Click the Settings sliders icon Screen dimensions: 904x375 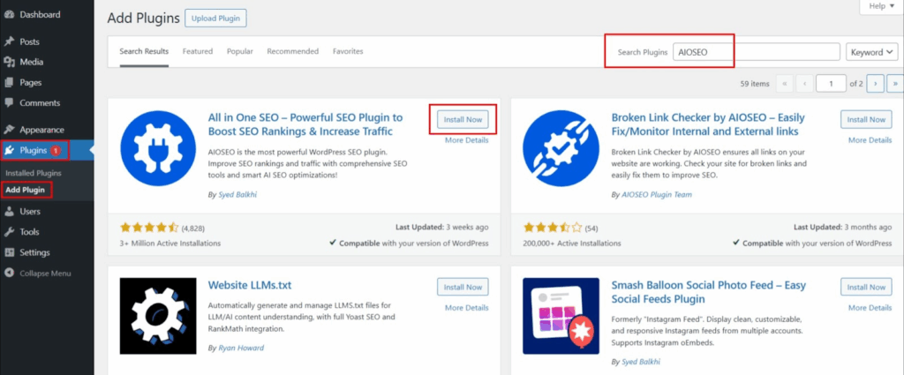(x=9, y=252)
